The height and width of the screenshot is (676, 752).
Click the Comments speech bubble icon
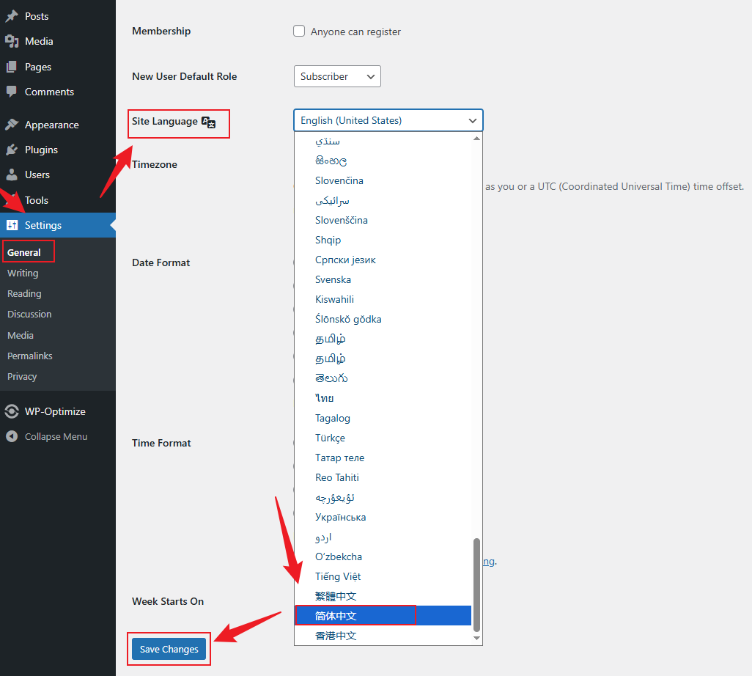(x=12, y=92)
